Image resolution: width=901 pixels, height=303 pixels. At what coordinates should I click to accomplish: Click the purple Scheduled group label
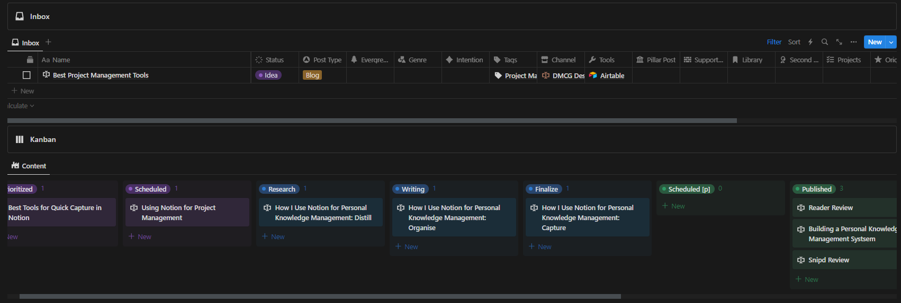click(x=147, y=189)
